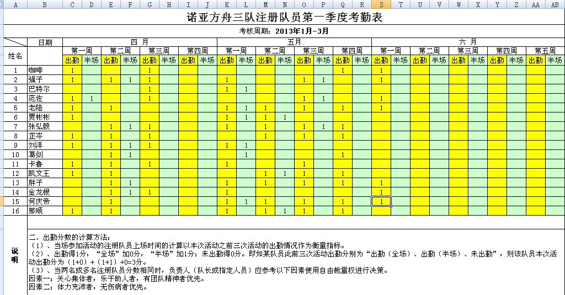The height and width of the screenshot is (295, 565).
Task: Select column header Z
Action: coord(516,4)
